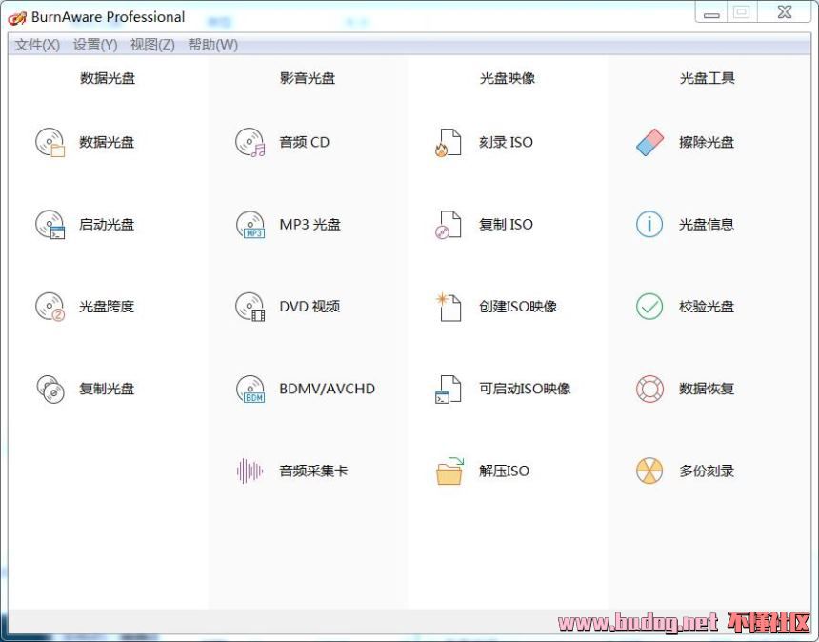Click the 擦除光盘 text label

click(707, 142)
